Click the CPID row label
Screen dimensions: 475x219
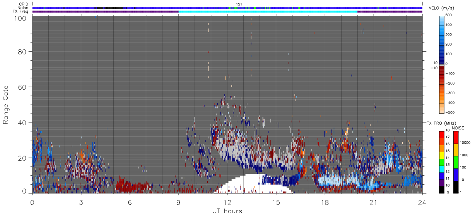24,4
